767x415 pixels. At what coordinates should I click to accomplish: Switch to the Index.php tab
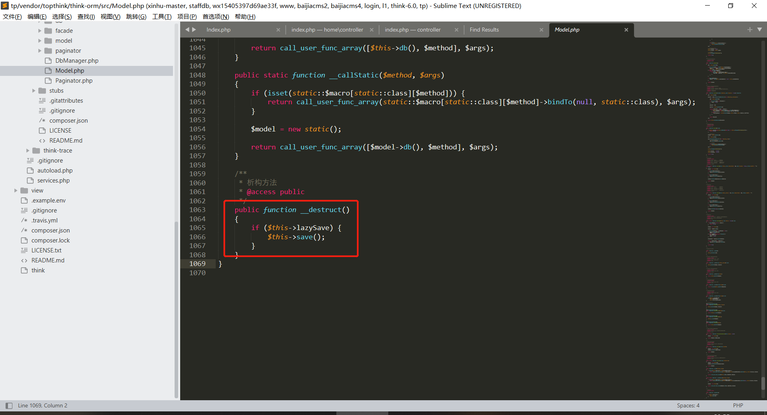point(219,30)
